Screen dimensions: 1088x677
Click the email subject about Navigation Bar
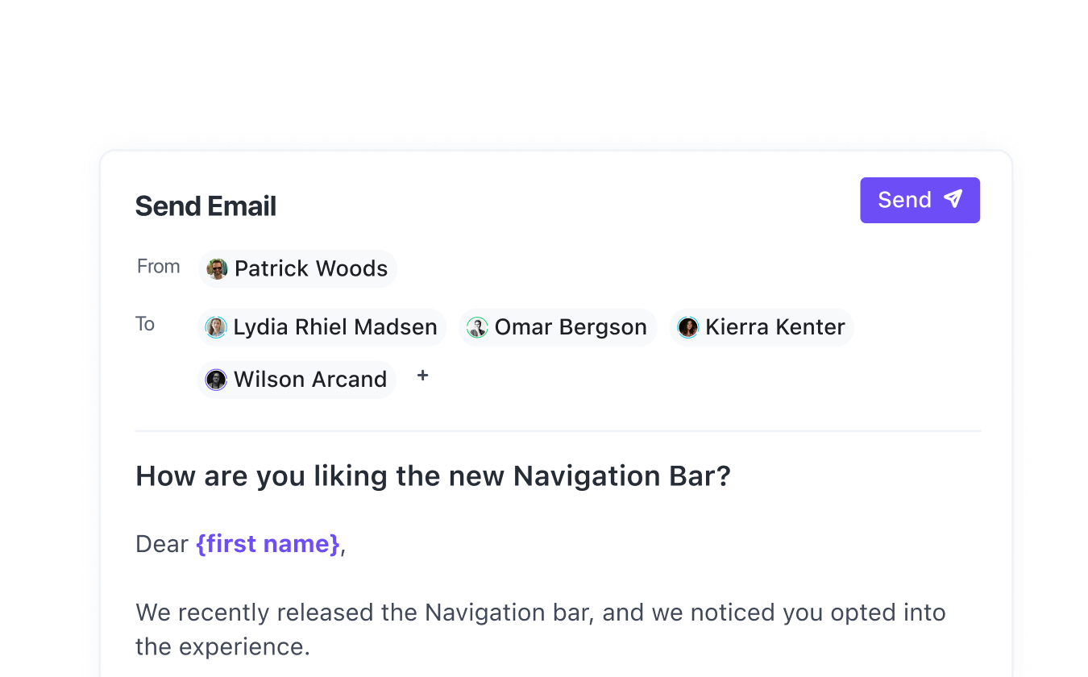pyautogui.click(x=433, y=476)
